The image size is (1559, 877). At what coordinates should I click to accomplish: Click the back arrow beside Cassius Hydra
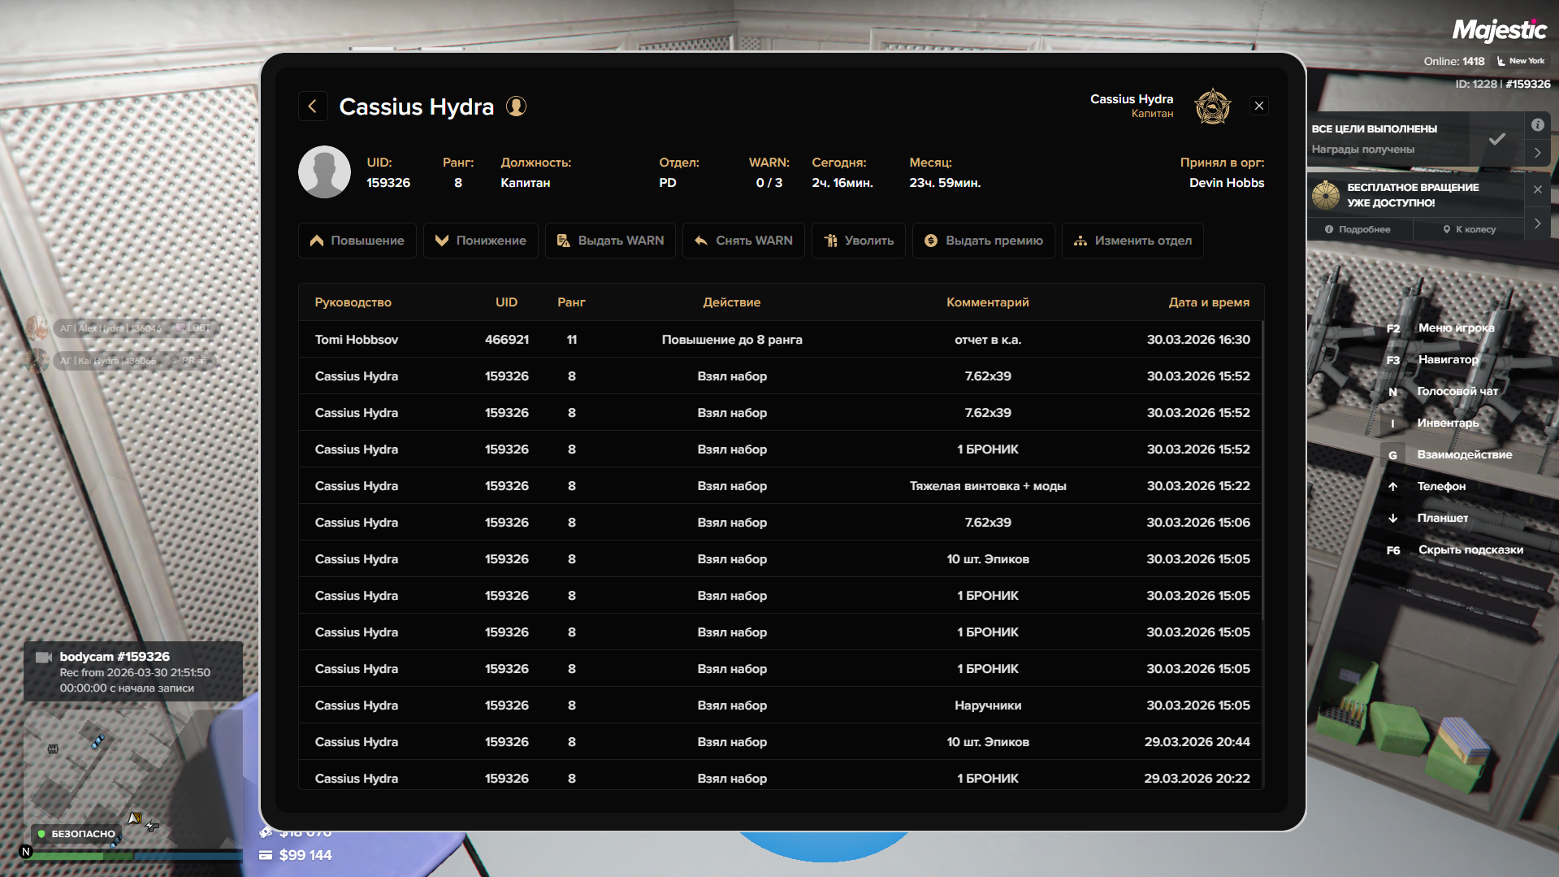(313, 106)
